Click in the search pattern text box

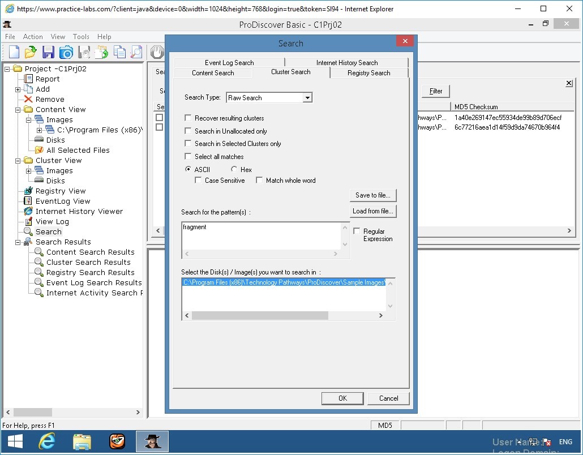pos(261,235)
